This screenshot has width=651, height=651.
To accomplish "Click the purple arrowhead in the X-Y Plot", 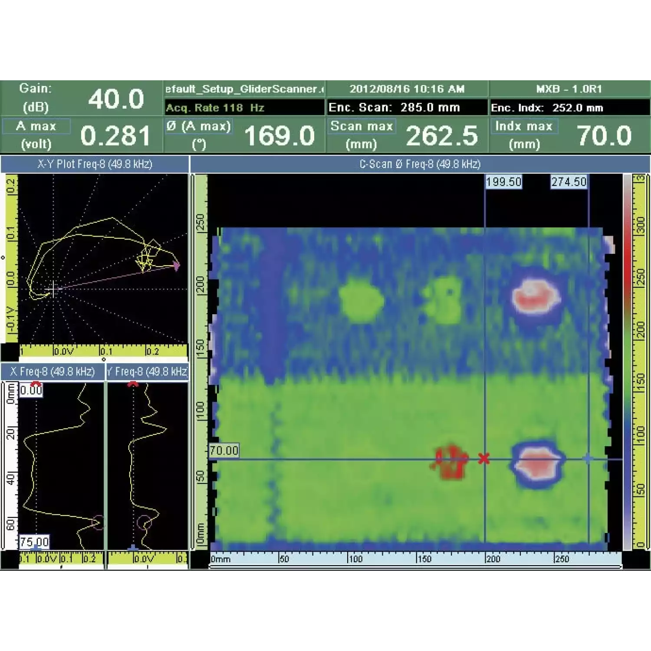I will point(176,266).
